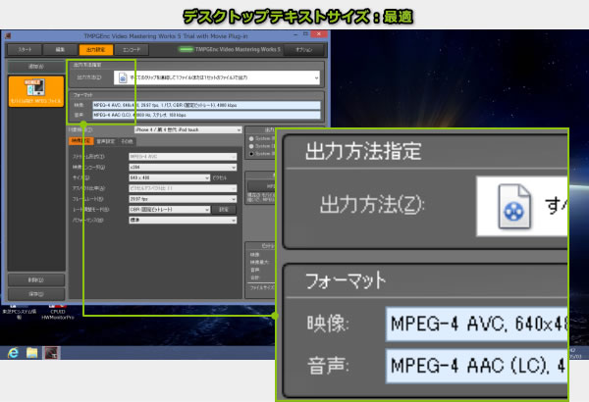Open the オプション menu button
589x402 pixels.
coord(304,50)
